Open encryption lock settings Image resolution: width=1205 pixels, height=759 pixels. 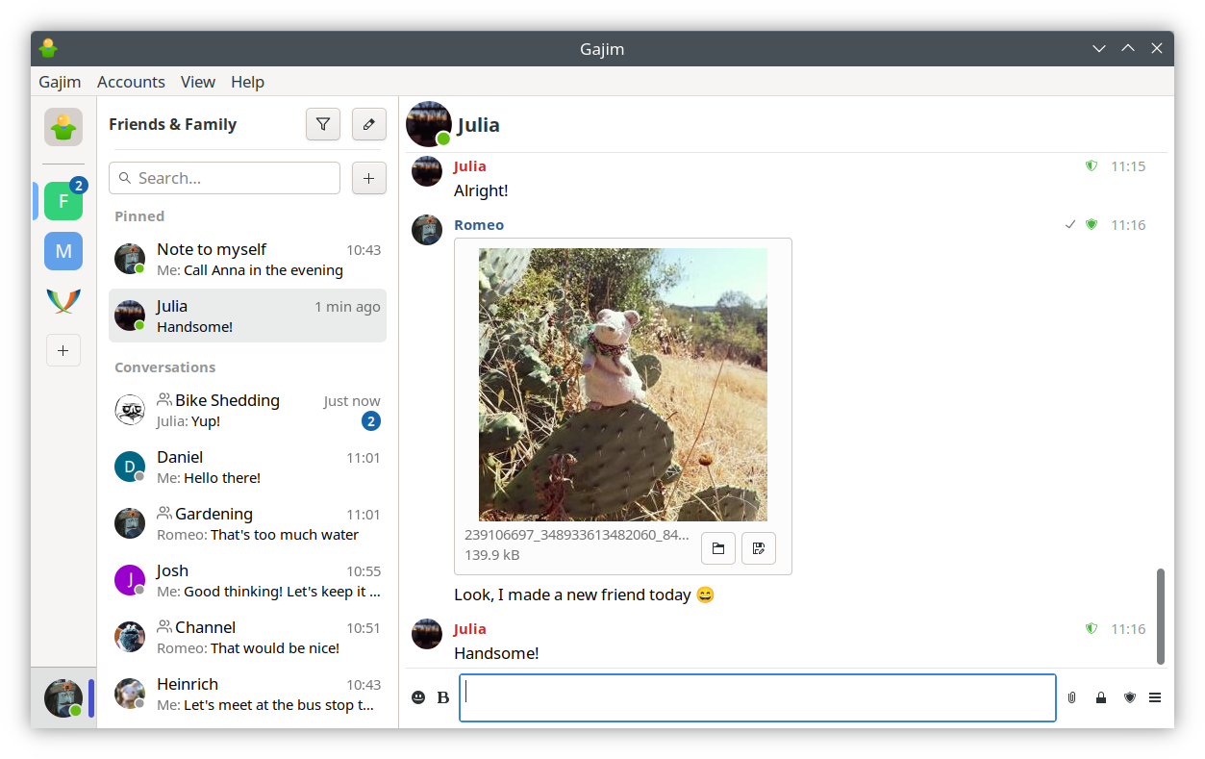pyautogui.click(x=1100, y=697)
